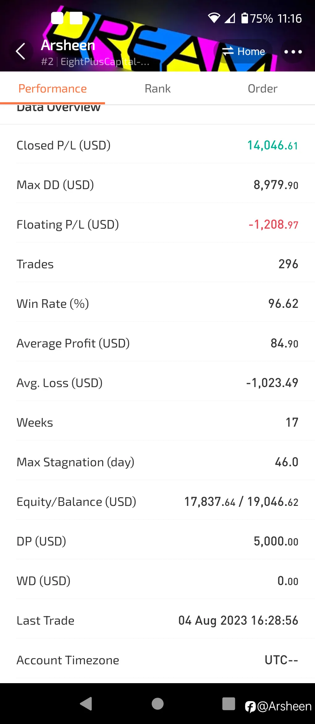
Task: Tap the Wi-Fi status bar icon
Action: coord(214,18)
